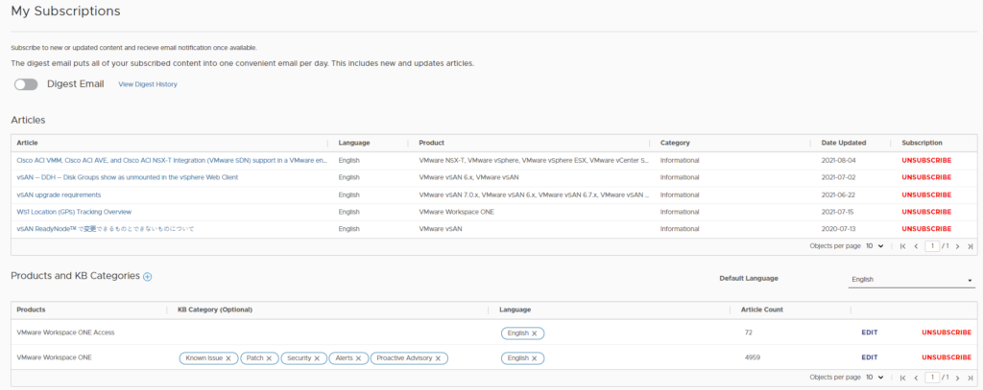
Task: Sort by Article Count column header
Action: tap(761, 310)
